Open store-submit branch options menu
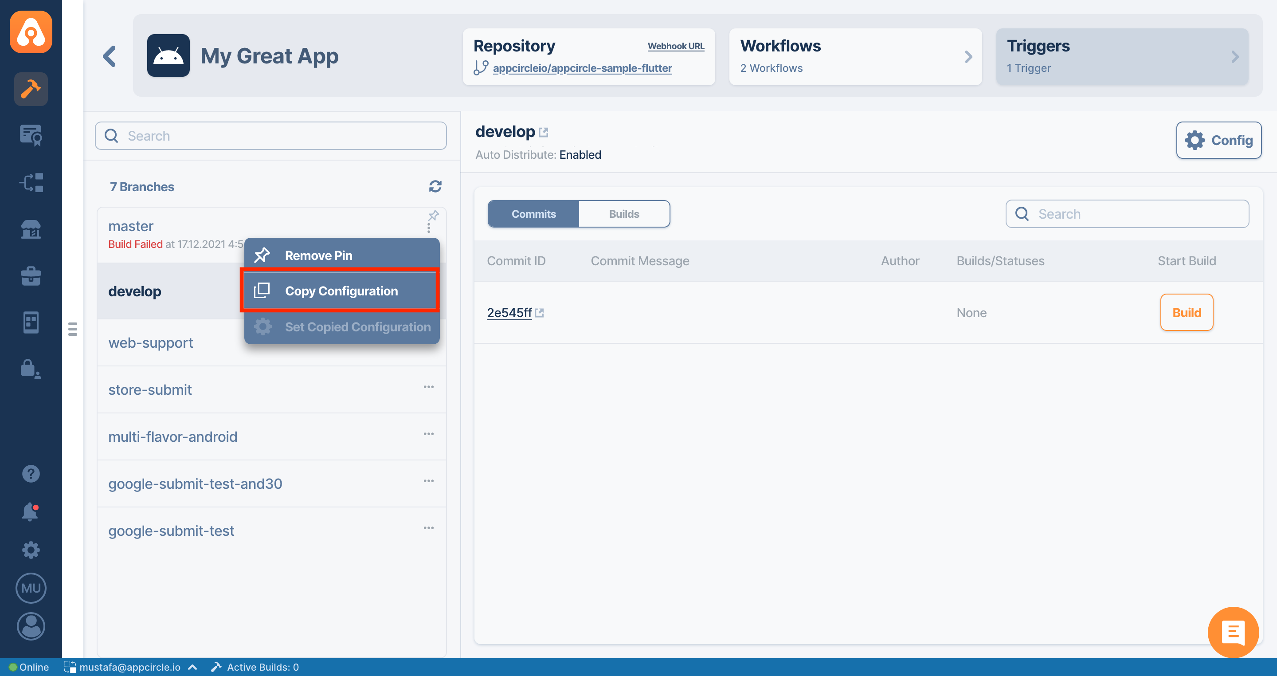 click(x=429, y=387)
